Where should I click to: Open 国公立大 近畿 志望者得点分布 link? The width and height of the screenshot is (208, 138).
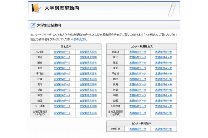[88, 90]
